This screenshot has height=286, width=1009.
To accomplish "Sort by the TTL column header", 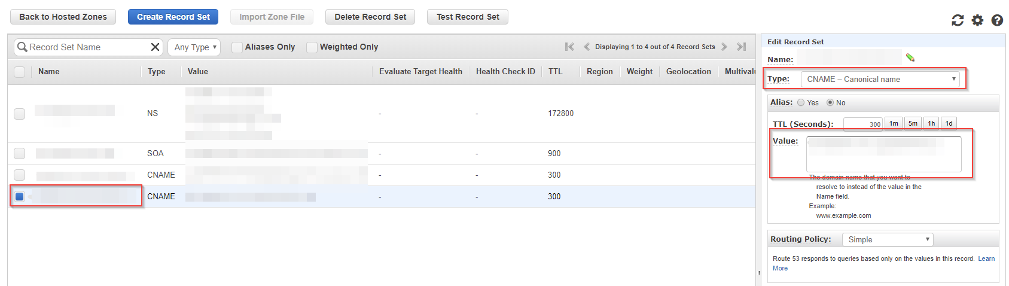I will pyautogui.click(x=555, y=71).
